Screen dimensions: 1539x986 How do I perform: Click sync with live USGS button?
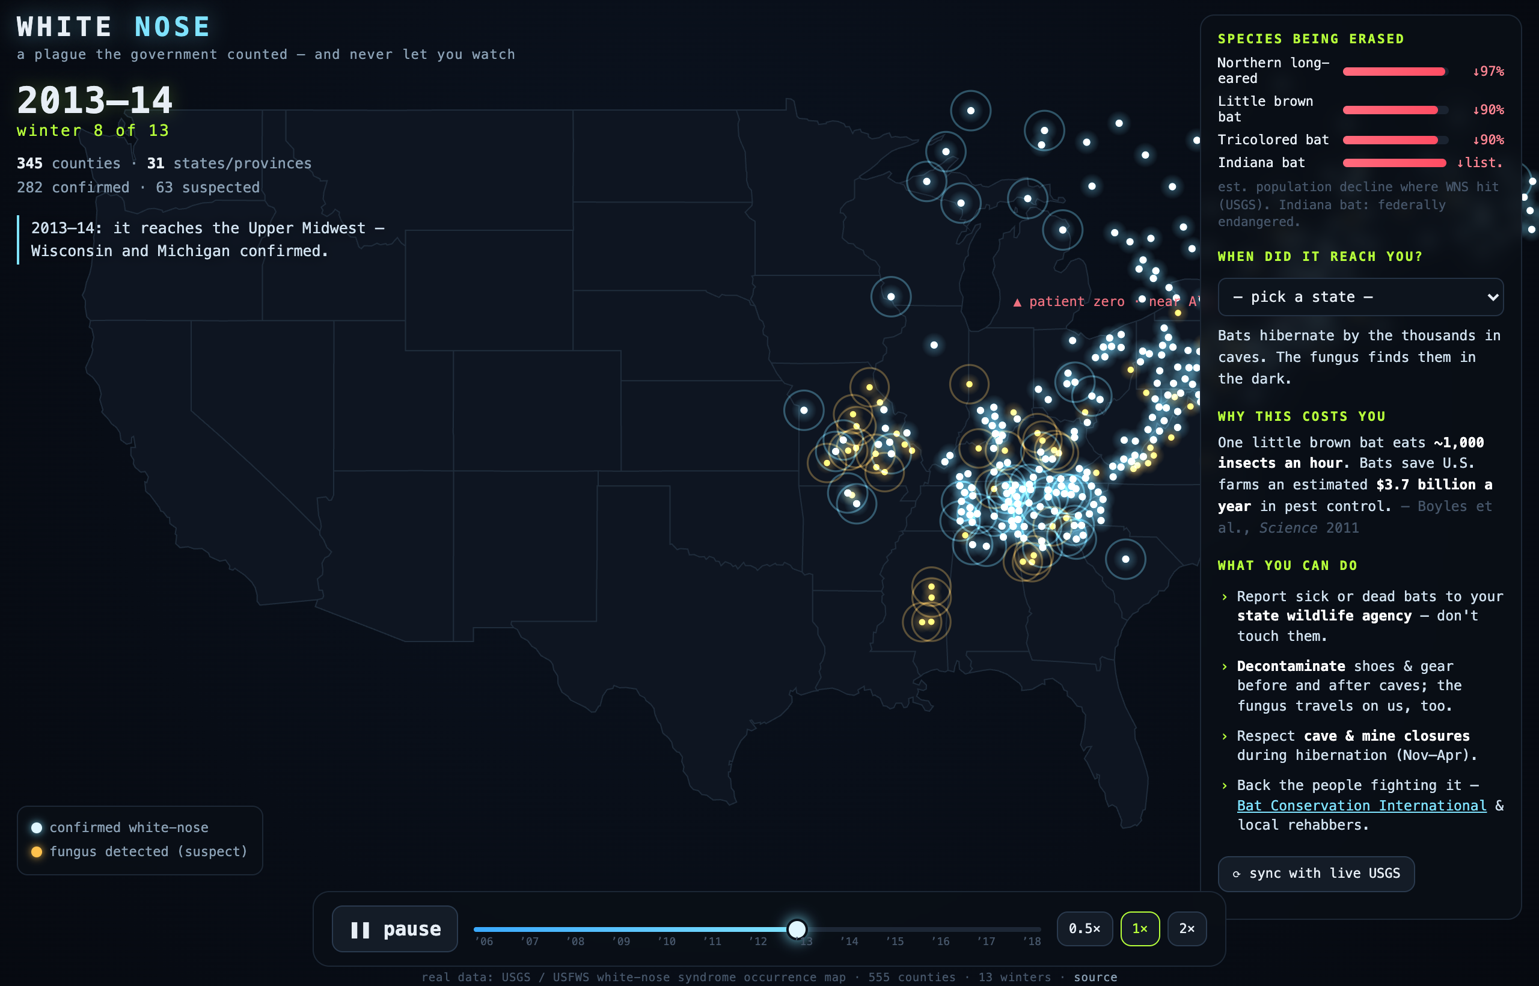click(1316, 874)
